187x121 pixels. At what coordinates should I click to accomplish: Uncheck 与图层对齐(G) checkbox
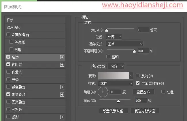[x=137, y=83]
